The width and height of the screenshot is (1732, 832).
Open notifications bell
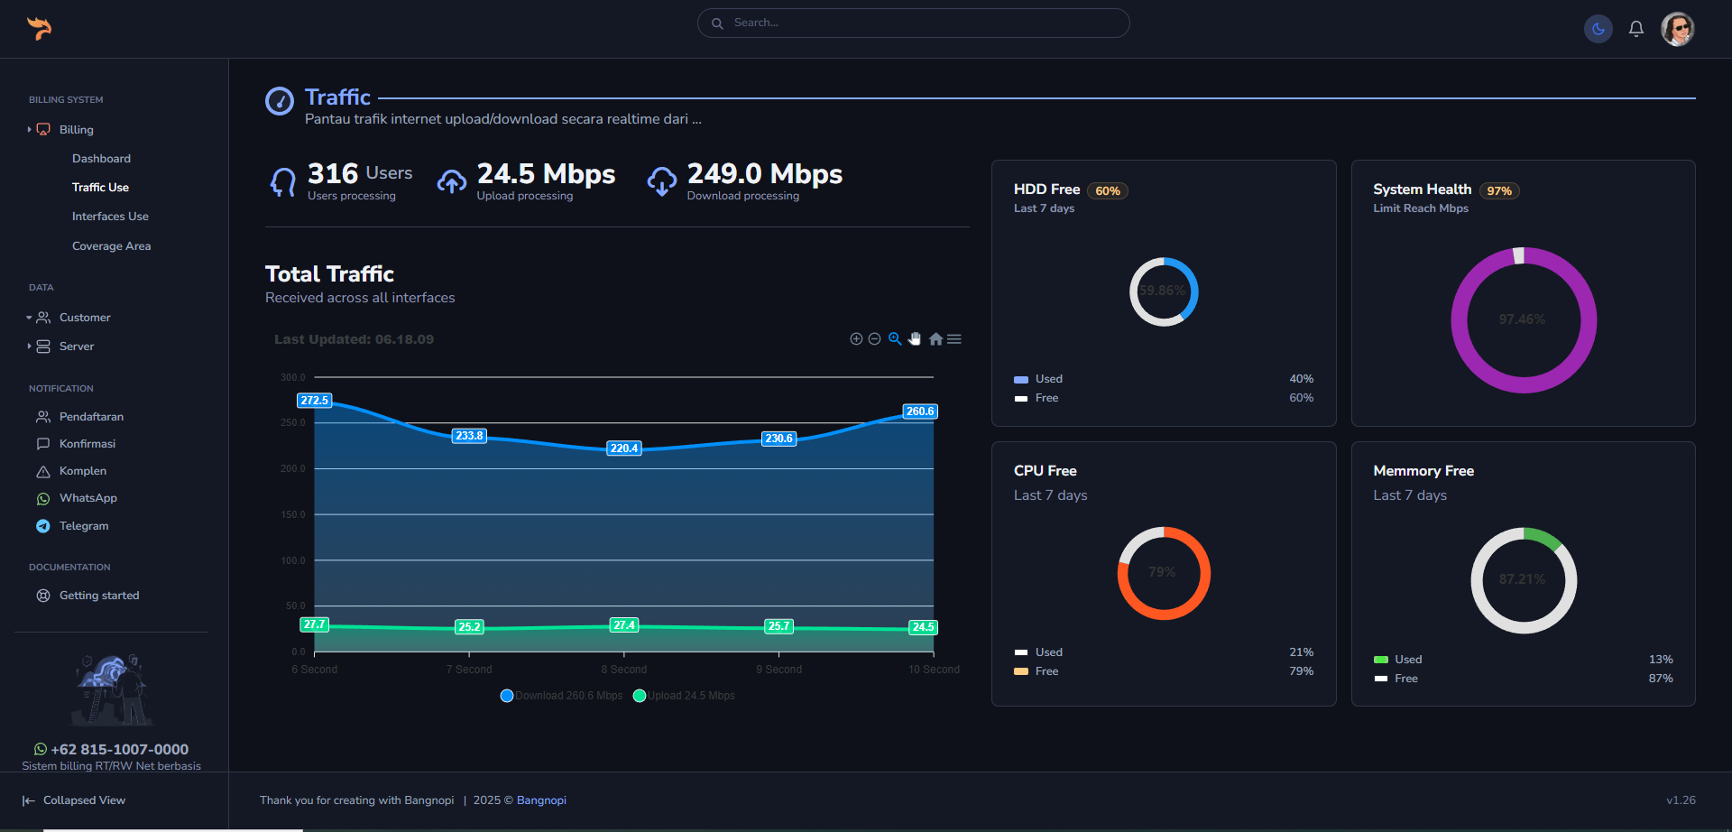(1635, 29)
